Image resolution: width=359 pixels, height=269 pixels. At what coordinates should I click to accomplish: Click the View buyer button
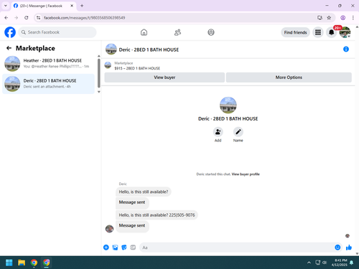pos(164,77)
